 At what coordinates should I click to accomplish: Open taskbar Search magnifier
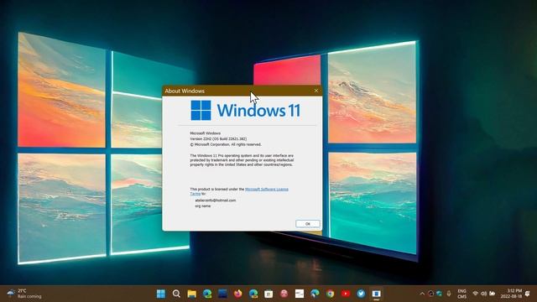176,294
